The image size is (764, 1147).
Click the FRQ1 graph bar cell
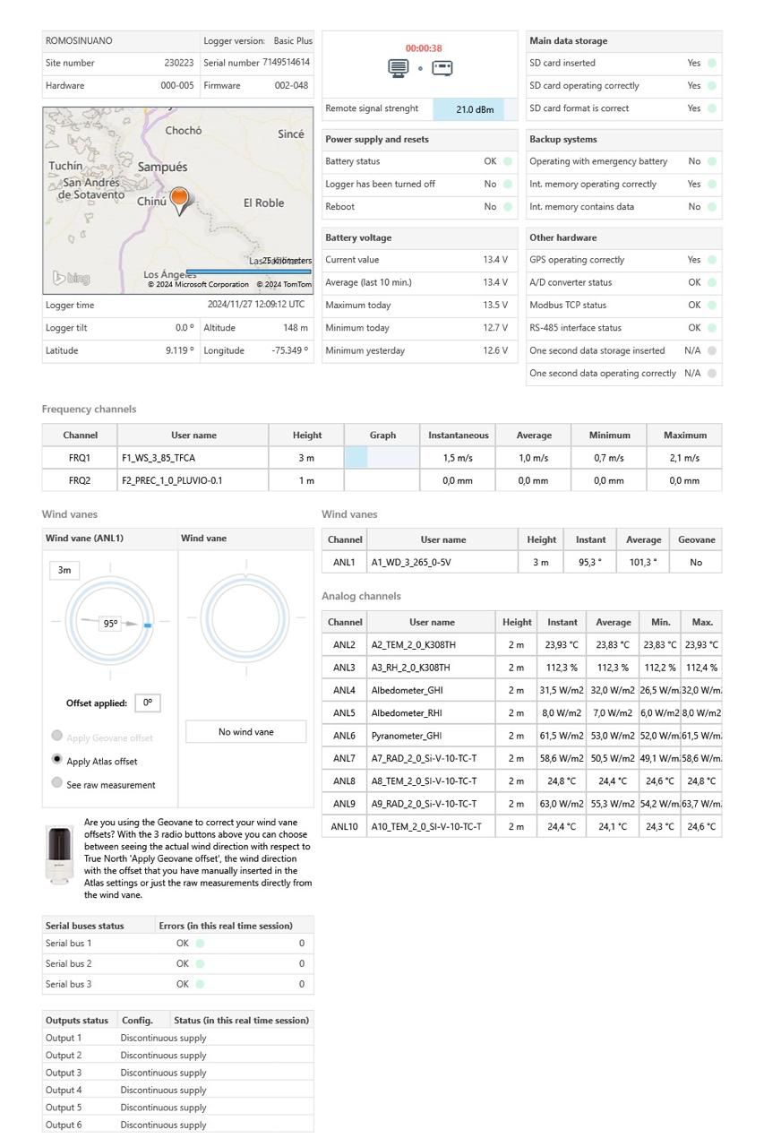(382, 458)
